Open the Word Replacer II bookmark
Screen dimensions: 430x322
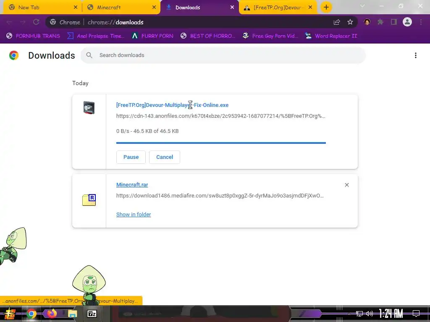coord(331,36)
